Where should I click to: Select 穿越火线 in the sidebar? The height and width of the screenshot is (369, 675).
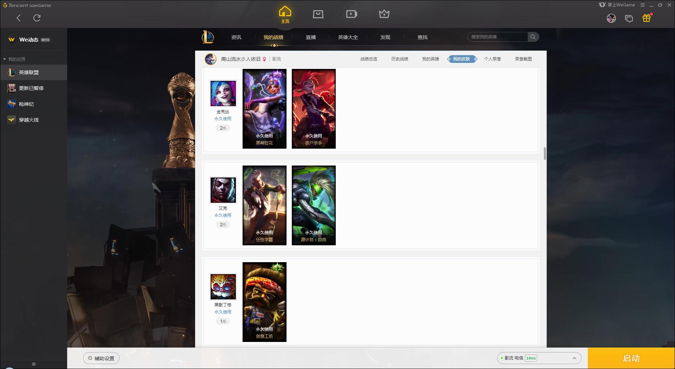[33, 120]
